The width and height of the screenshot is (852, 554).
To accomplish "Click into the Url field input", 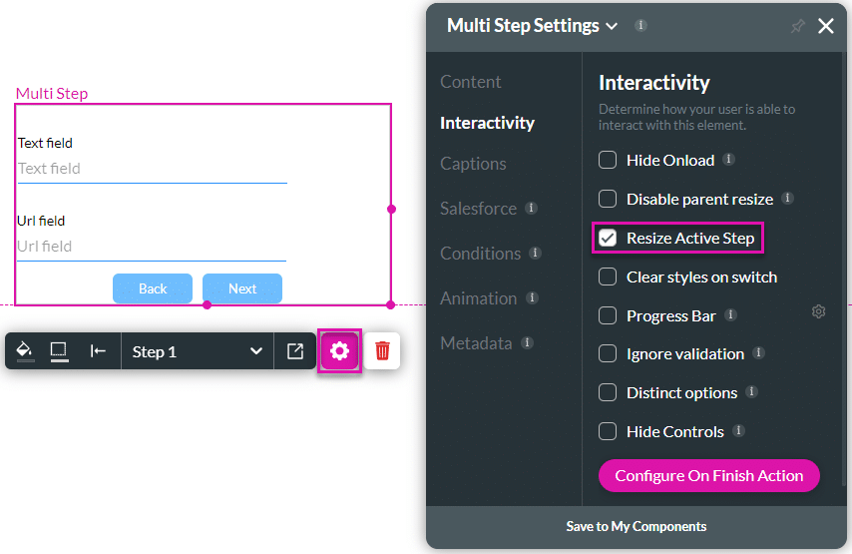I will (152, 247).
